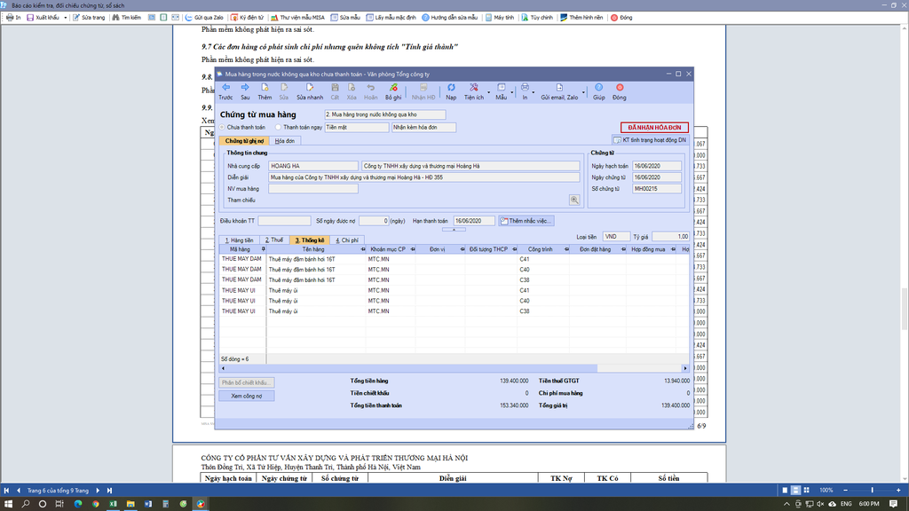
Task: Click Sửa nhanh quick edit icon
Action: coord(310,91)
